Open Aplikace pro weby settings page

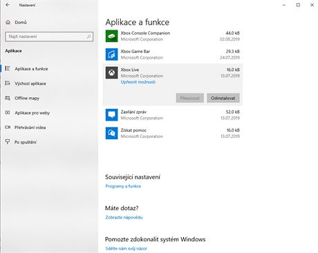[32, 113]
